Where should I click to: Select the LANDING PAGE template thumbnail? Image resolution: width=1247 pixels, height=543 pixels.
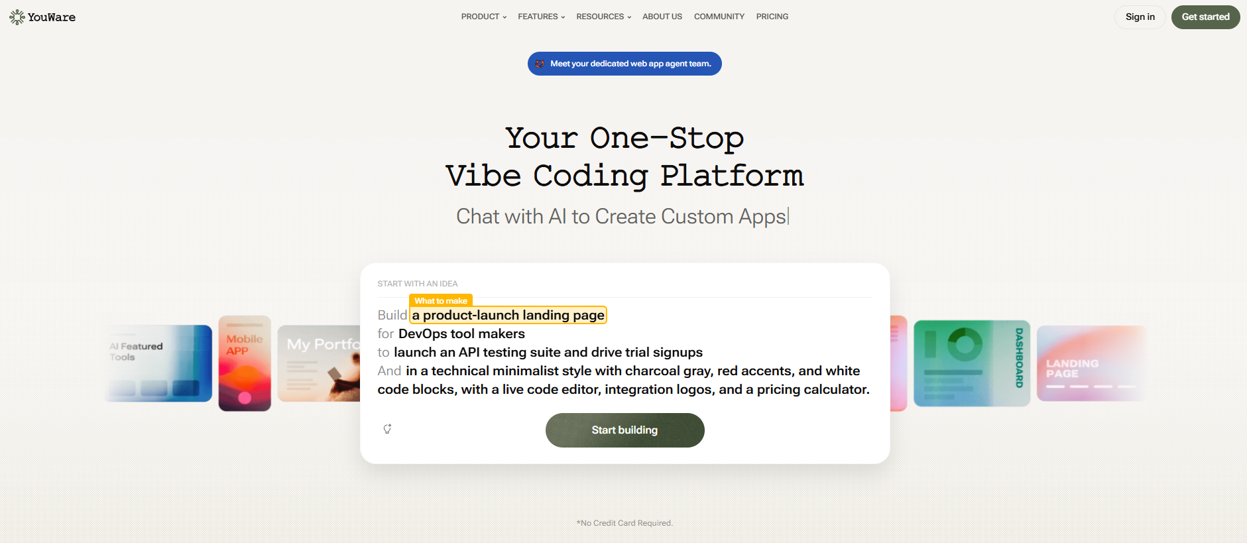pyautogui.click(x=1091, y=363)
